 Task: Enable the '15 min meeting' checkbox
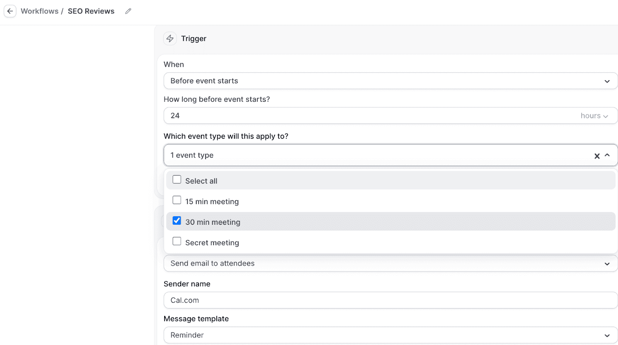(x=177, y=200)
